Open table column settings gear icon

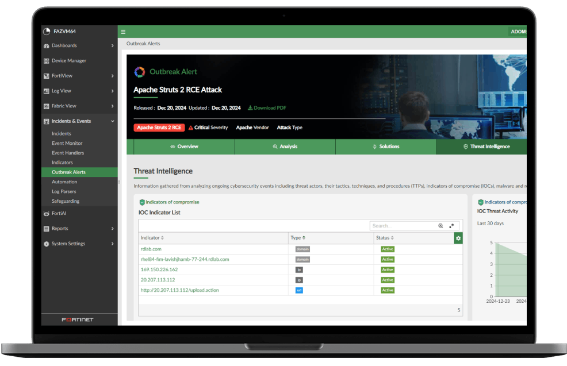(x=458, y=238)
